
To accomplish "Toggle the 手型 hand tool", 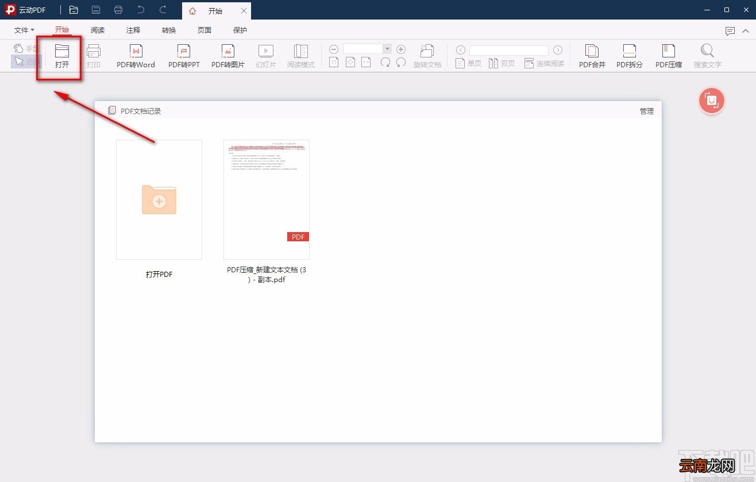I will point(26,48).
